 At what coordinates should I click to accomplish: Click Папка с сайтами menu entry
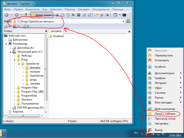click(165, 114)
